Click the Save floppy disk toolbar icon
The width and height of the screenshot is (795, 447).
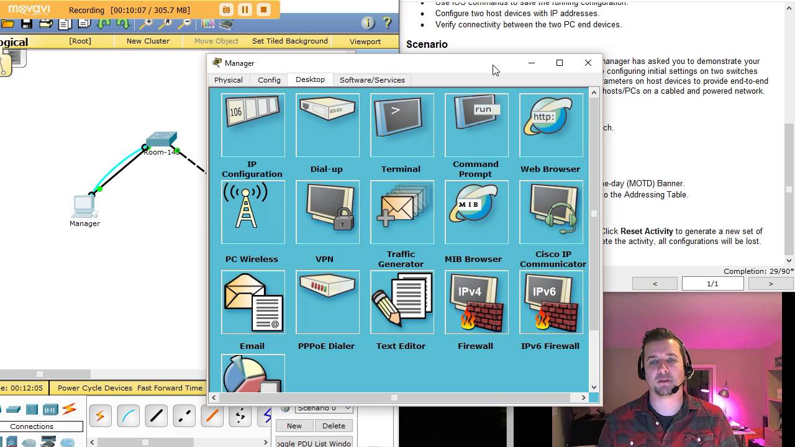pyautogui.click(x=27, y=24)
